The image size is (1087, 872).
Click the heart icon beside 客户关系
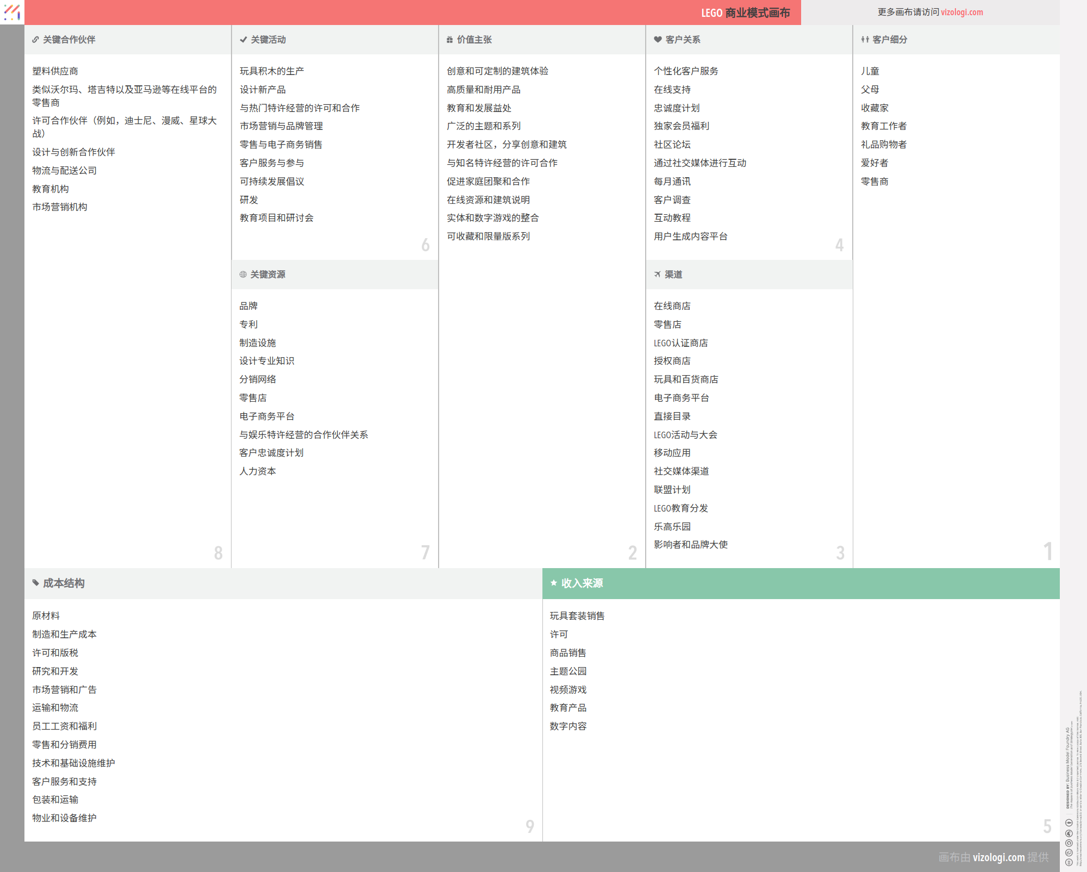pos(658,40)
